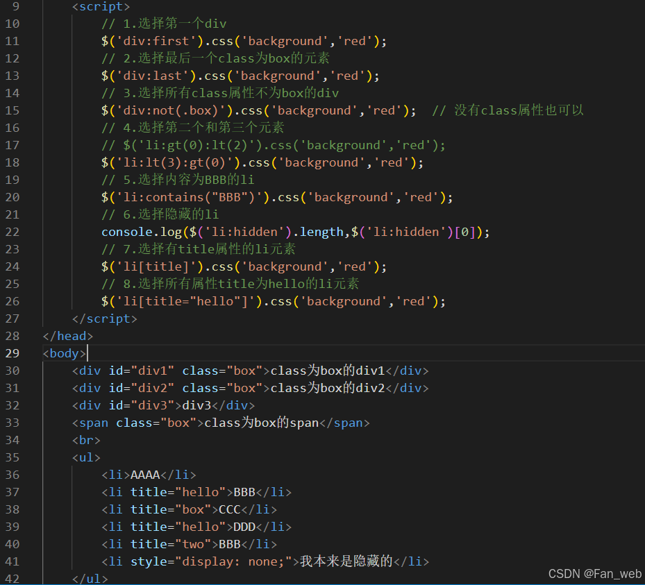The height and width of the screenshot is (585, 645).
Task: Click the comment about 没有class属性也可以
Action: pos(508,110)
